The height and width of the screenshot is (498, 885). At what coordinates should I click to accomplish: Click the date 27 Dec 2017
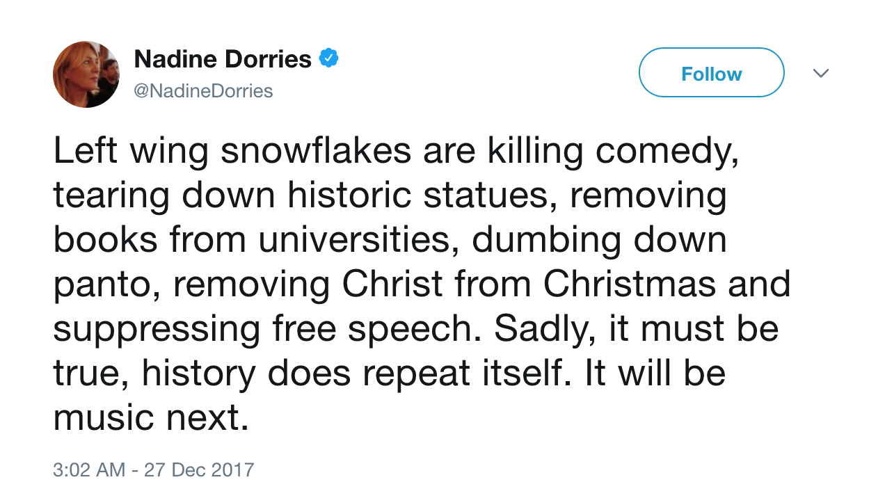pos(199,469)
